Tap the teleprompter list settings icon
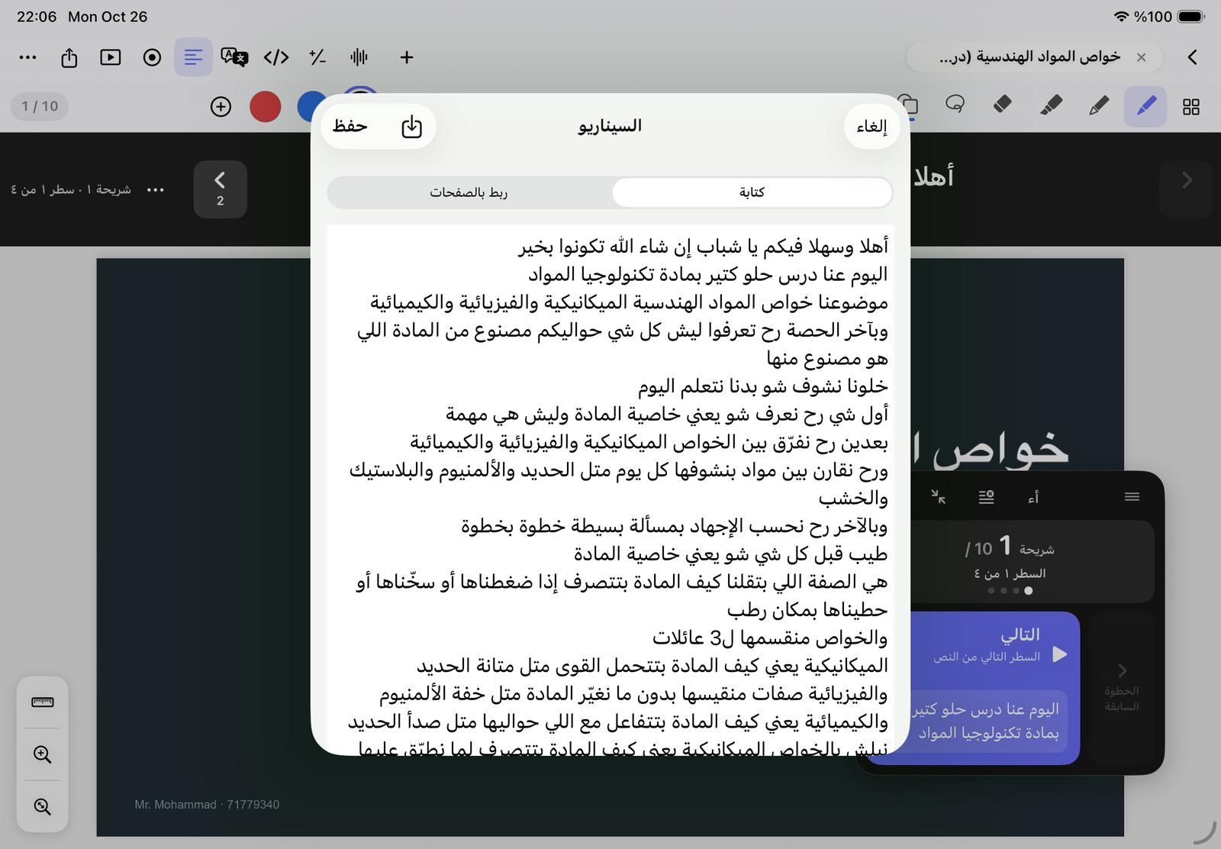The height and width of the screenshot is (849, 1221). (986, 498)
